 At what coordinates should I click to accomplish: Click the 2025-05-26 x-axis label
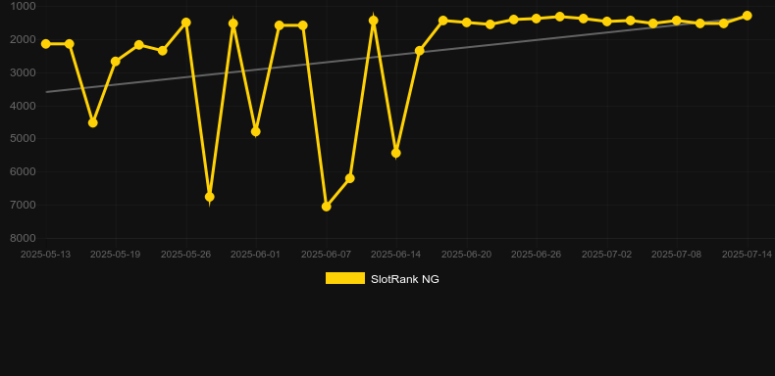click(185, 255)
